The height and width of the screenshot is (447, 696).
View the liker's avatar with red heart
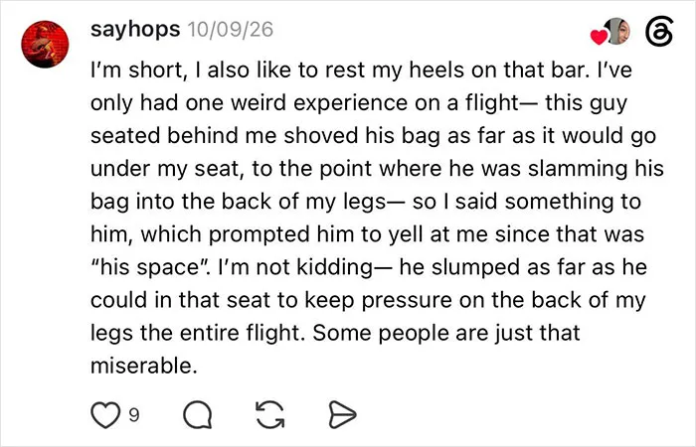[617, 32]
